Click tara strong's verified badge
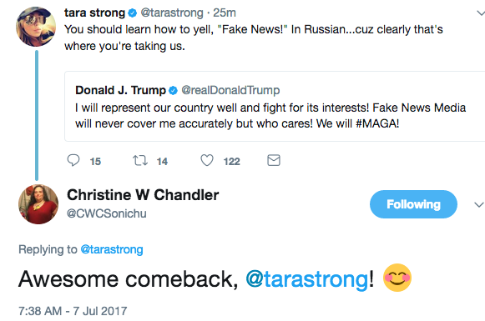This screenshot has width=485, height=321. 133,13
